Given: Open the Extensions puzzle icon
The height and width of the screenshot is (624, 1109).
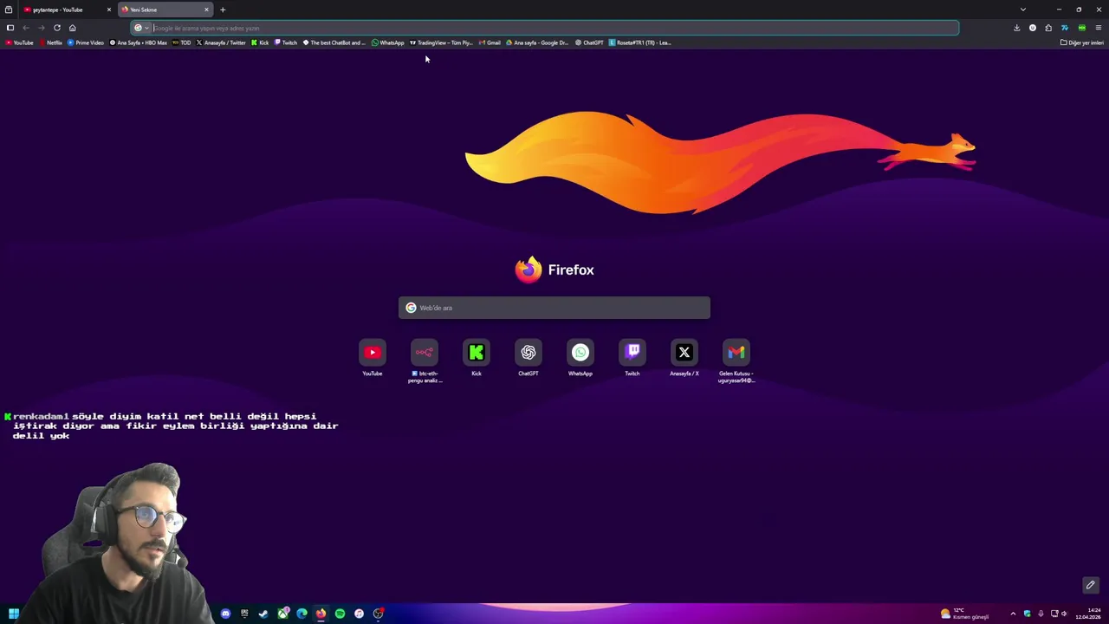Looking at the screenshot, I should (x=1048, y=28).
